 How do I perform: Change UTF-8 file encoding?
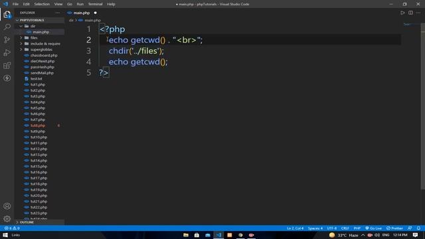click(332, 228)
